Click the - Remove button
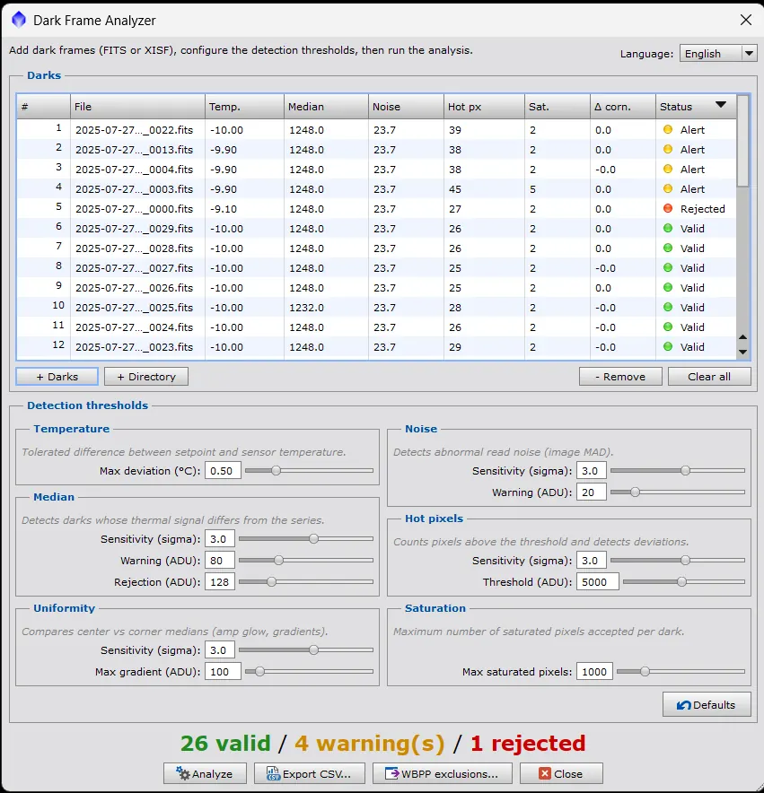 pos(620,376)
